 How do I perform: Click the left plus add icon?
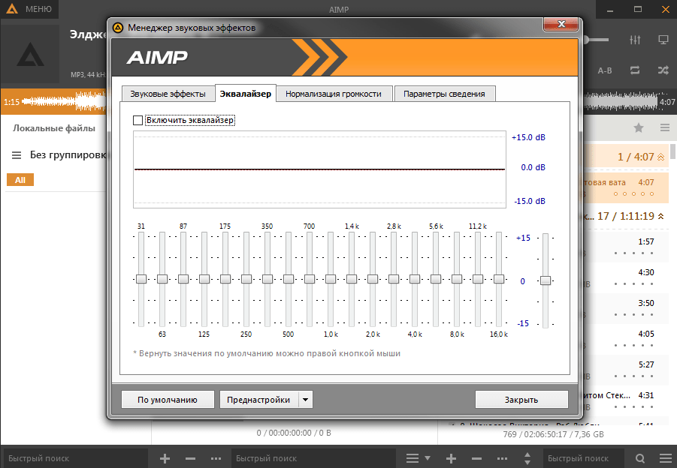coord(165,458)
